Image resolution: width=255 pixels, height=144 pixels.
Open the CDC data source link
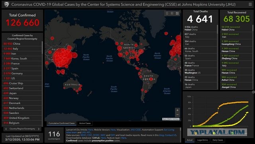click(x=90, y=135)
